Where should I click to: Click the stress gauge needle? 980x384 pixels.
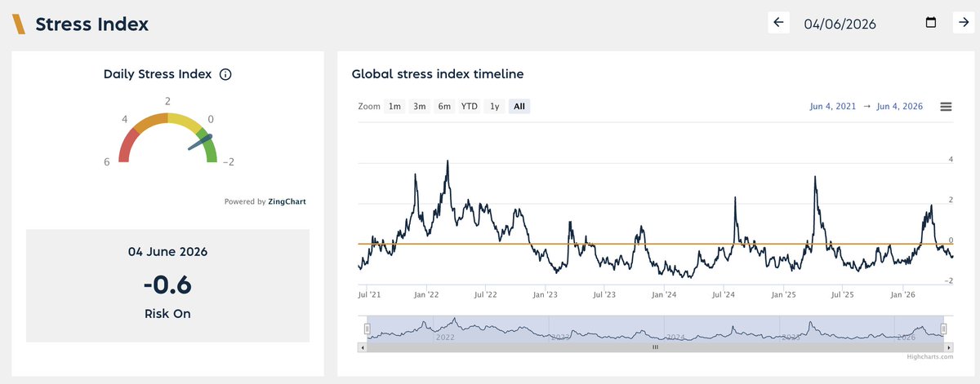[201, 142]
